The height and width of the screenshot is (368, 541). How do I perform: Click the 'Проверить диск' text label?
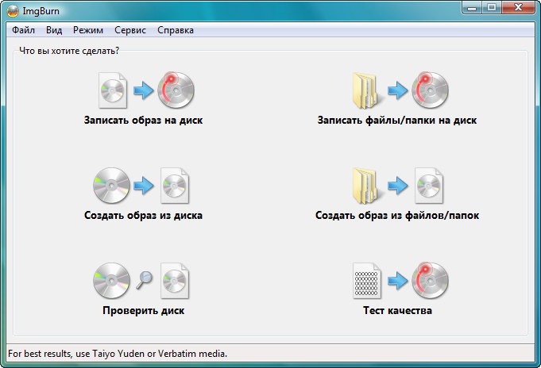click(x=143, y=310)
